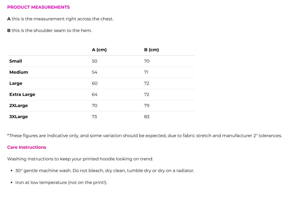Click the measurement B description text
The width and height of the screenshot is (284, 204).
pyautogui.click(x=50, y=30)
